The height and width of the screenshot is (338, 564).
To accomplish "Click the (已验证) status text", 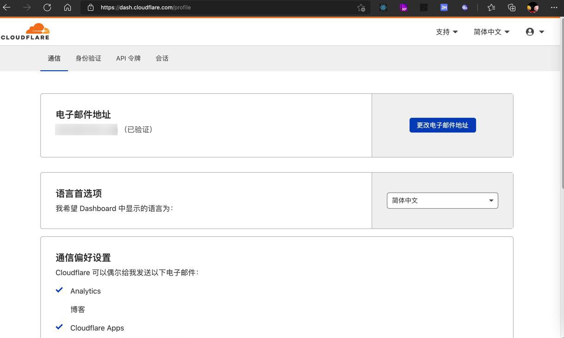I will [x=138, y=130].
